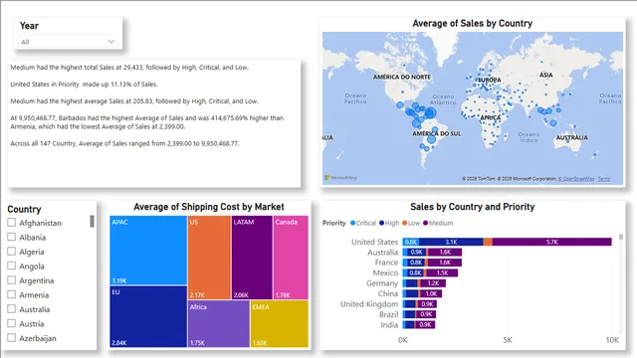The height and width of the screenshot is (358, 637).
Task: Select United States Medium bar segment 5.7K
Action: (x=551, y=242)
